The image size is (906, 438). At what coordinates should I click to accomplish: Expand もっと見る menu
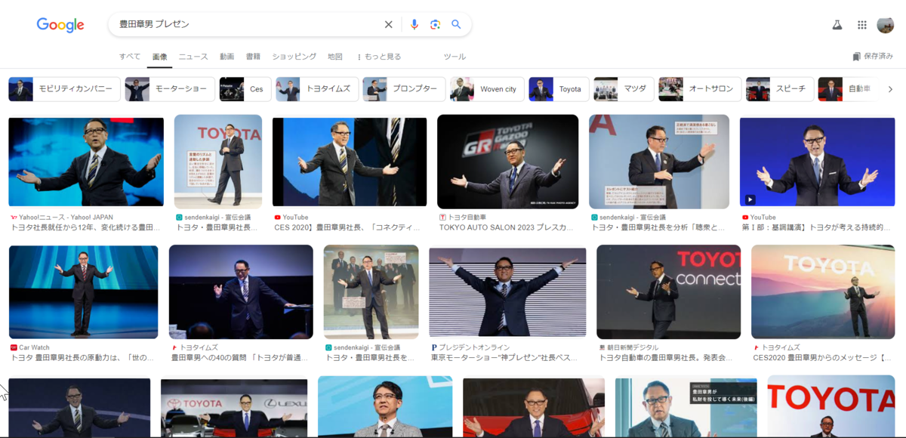(379, 57)
